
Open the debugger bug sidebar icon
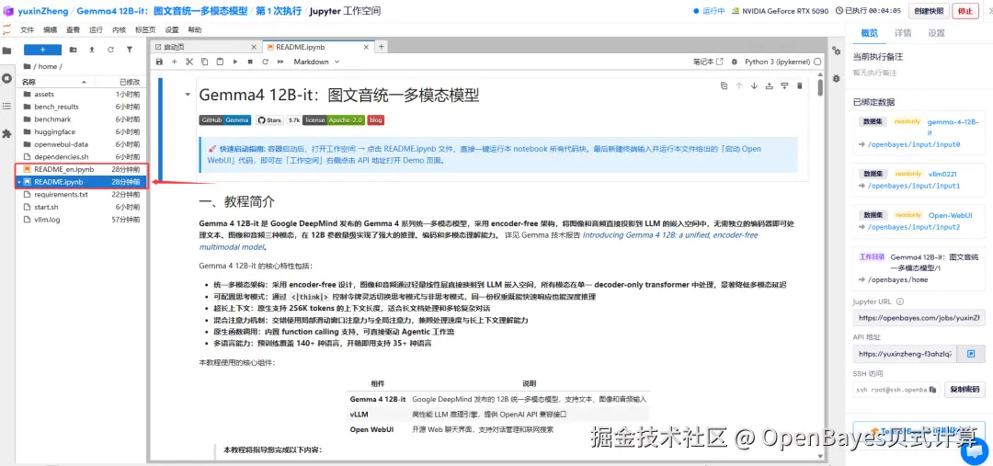(x=836, y=78)
